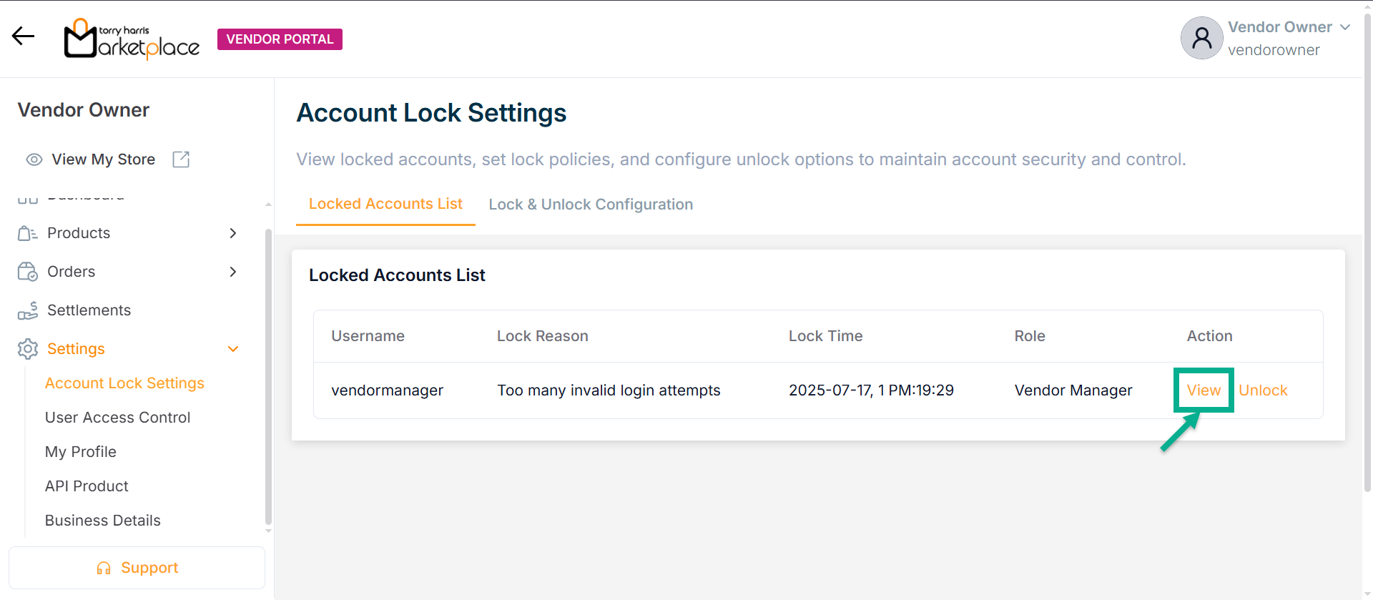Click the Settlements hand-coin icon
The height and width of the screenshot is (600, 1373).
tap(27, 310)
